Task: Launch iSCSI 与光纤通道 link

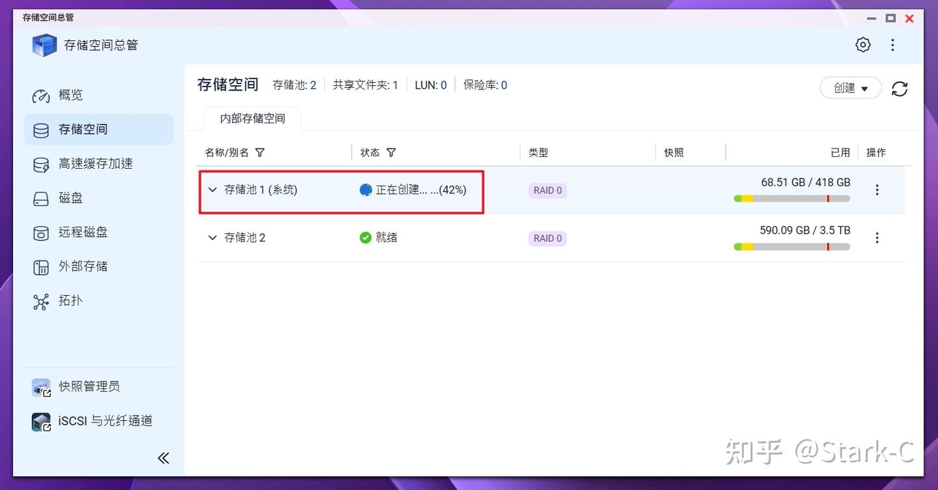Action: tap(106, 421)
